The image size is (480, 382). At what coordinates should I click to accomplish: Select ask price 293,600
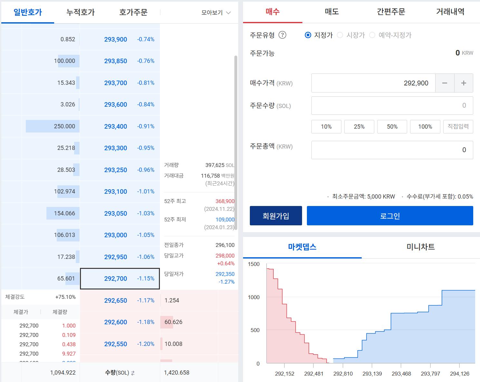tap(120, 104)
